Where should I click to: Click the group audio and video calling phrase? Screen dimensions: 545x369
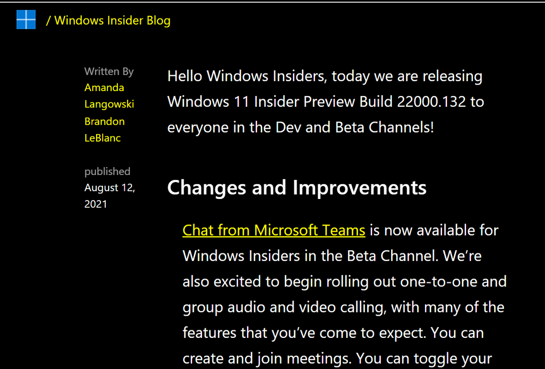click(284, 307)
